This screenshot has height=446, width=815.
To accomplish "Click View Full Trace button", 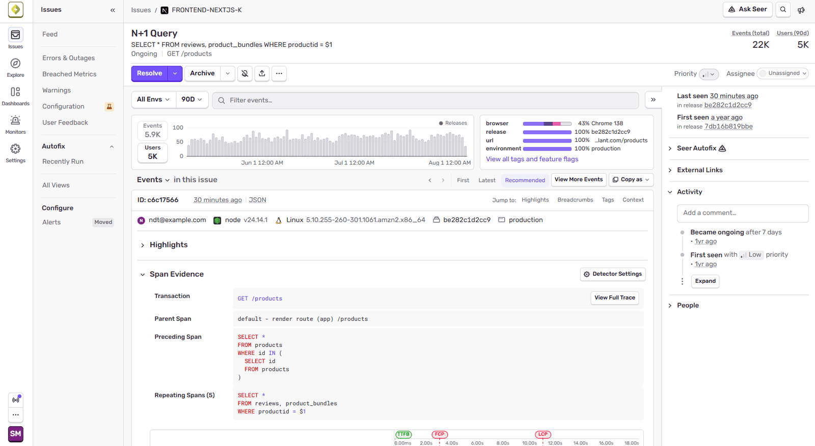I will point(615,298).
